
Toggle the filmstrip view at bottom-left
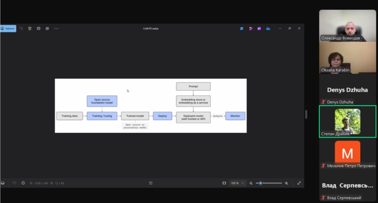[x=3, y=183]
